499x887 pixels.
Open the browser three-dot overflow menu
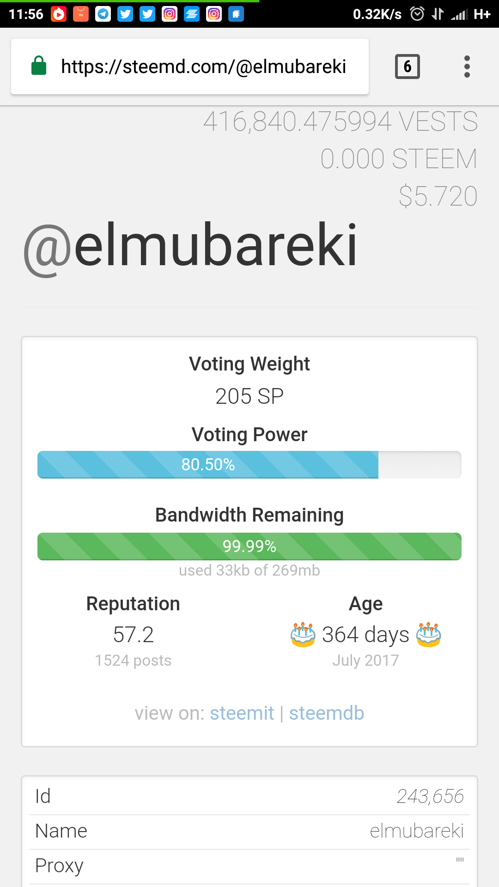coord(467,67)
